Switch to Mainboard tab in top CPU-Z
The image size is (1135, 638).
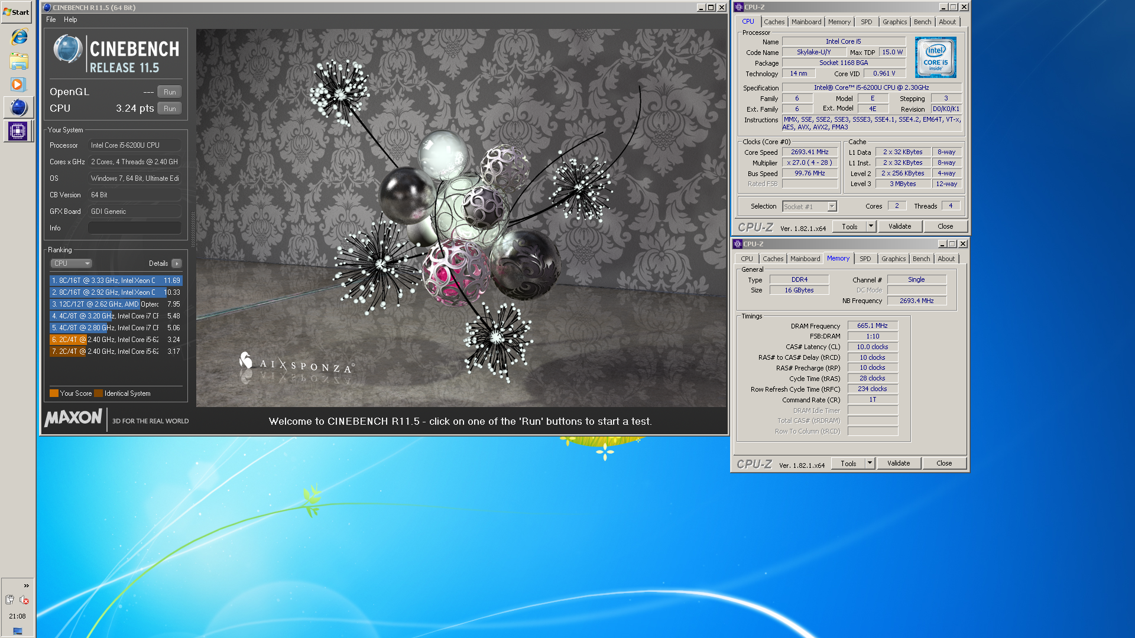(806, 22)
